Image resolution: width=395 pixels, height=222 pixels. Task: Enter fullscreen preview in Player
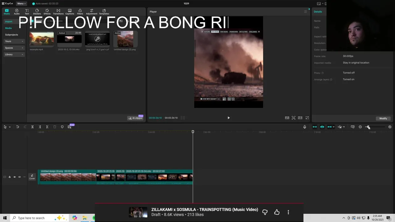point(307,118)
